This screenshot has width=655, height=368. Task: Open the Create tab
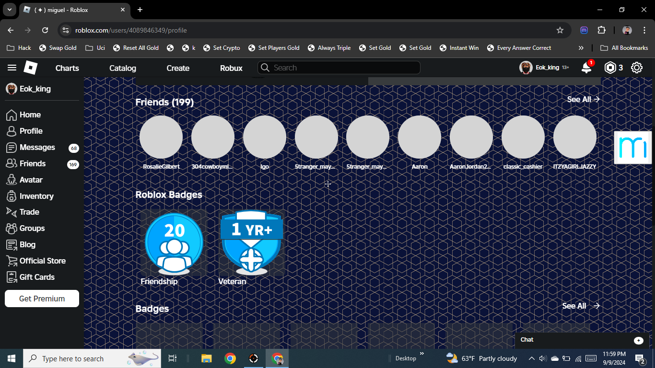(178, 68)
